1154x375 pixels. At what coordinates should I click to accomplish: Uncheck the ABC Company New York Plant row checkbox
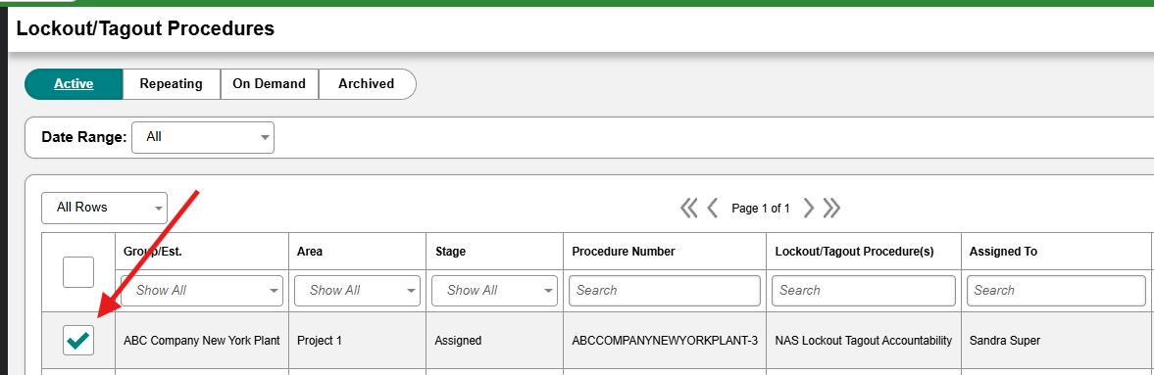coord(78,340)
